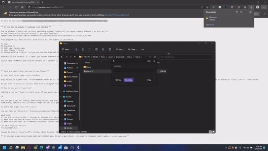Image resolution: width=268 pixels, height=151 pixels.
Task: Click the Cut scissors icon in File Explorer
Action: tap(76, 49)
